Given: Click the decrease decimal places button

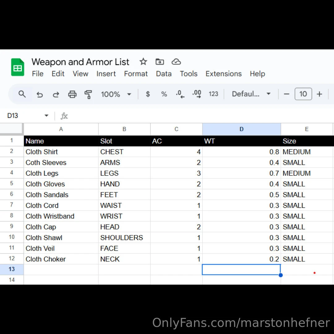Looking at the screenshot, I should [x=180, y=94].
